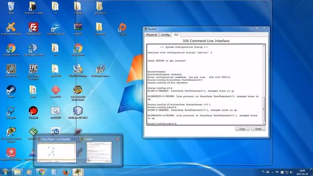The height and width of the screenshot is (176, 313).
Task: Select the white cube VirtualBox-style desktop icon
Action: (x=78, y=112)
